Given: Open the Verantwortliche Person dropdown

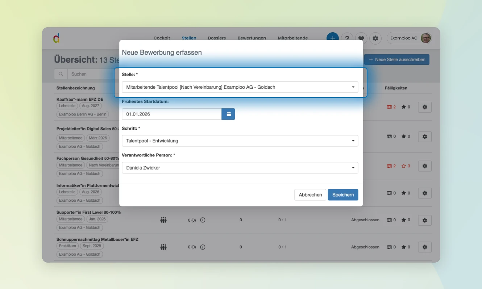Looking at the screenshot, I should coord(240,168).
